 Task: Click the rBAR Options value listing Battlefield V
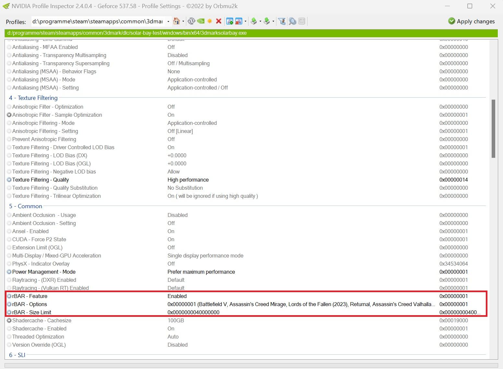click(301, 304)
